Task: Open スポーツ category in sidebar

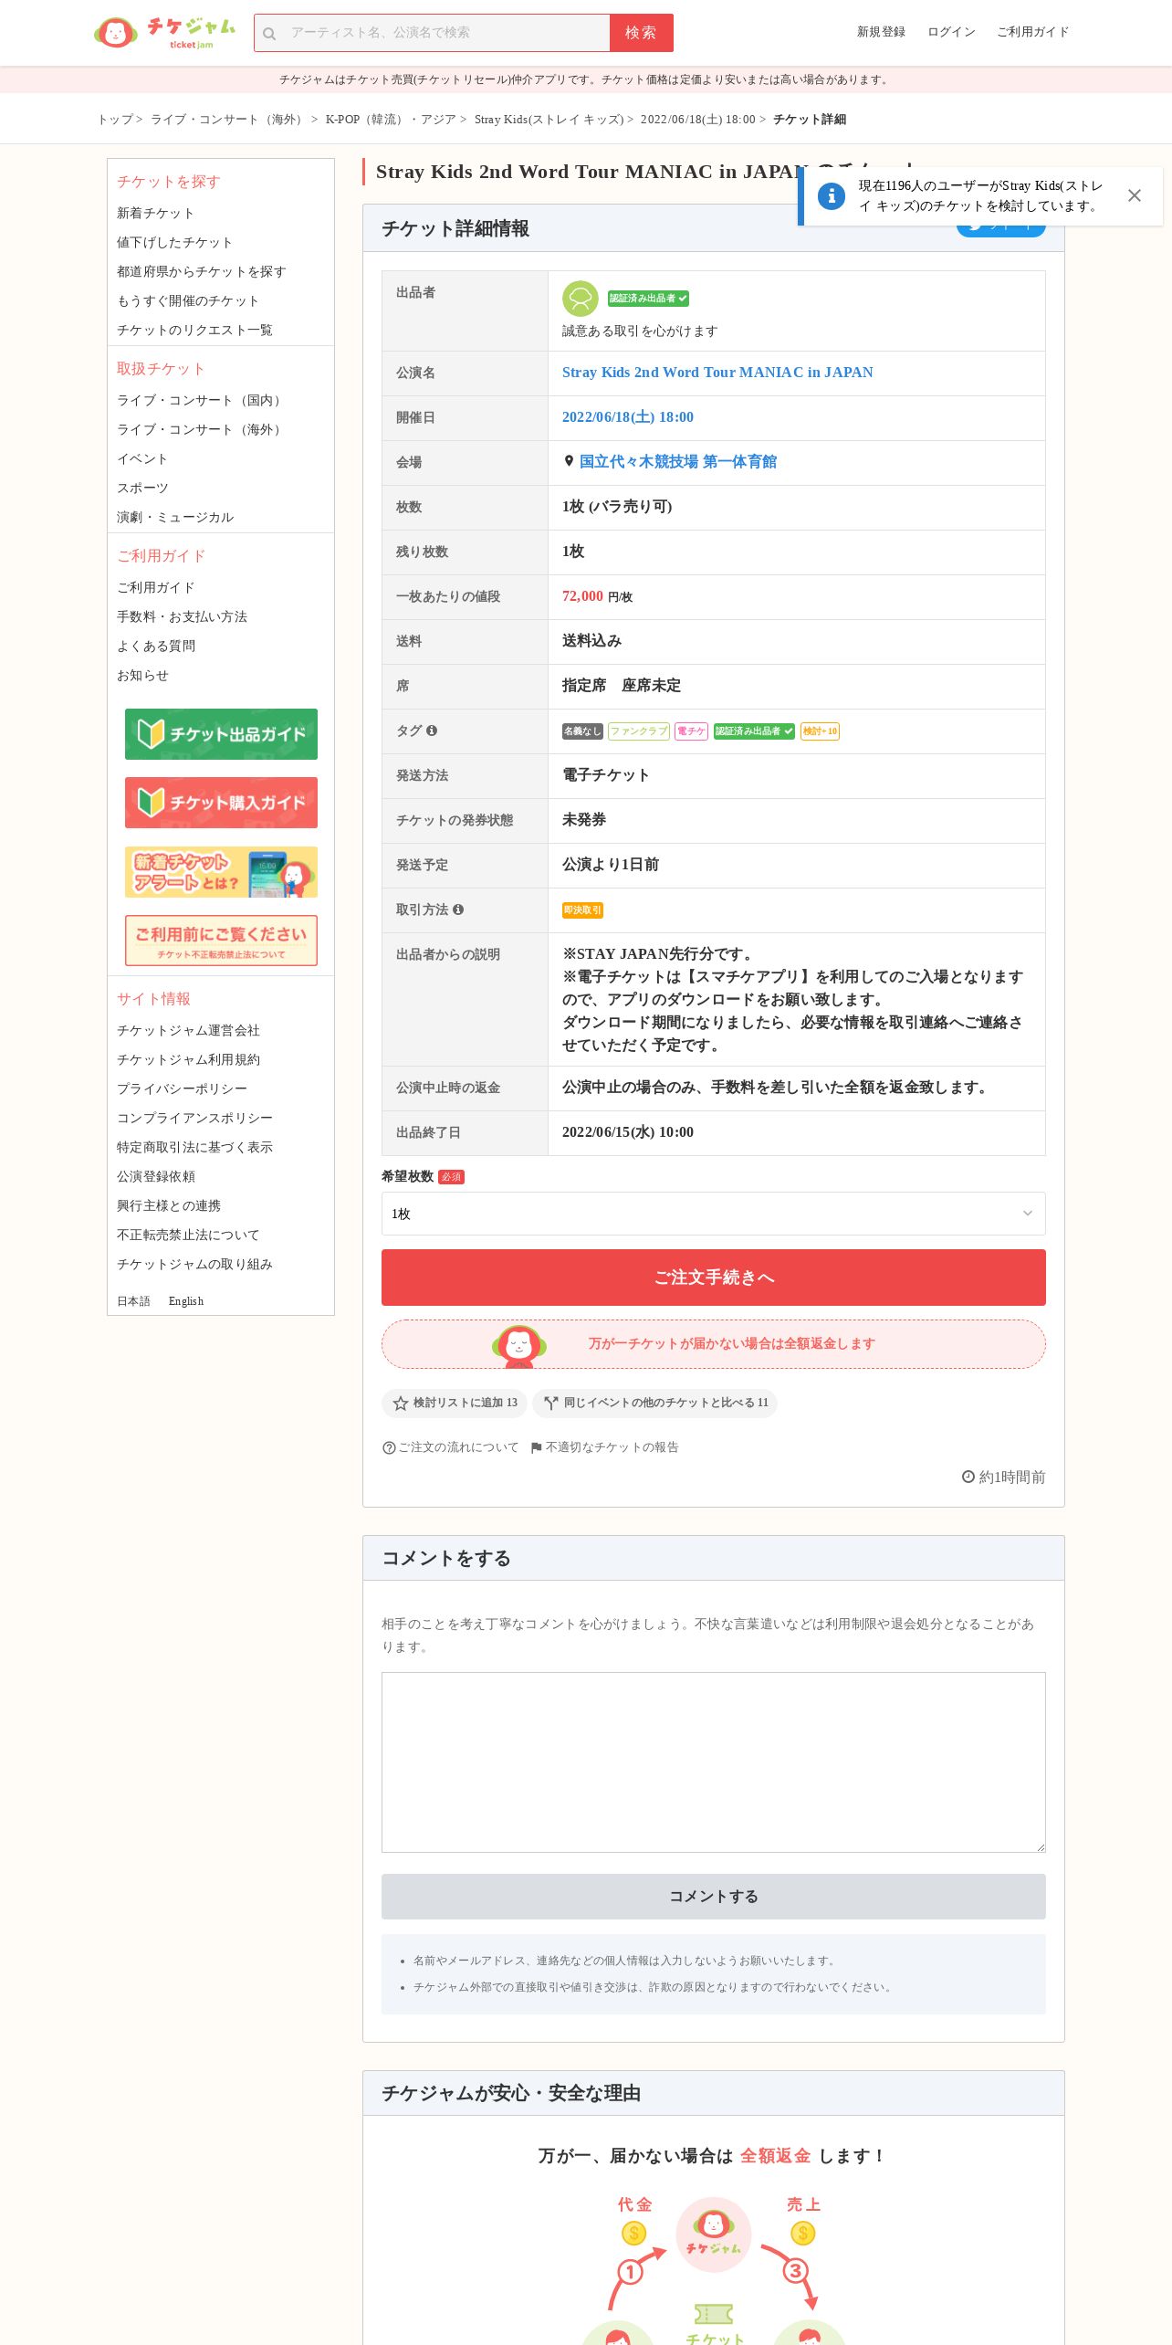Action: [142, 489]
